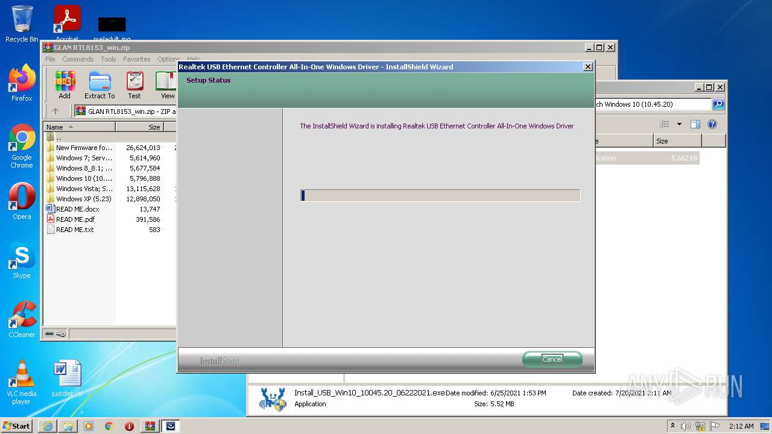Select READ ME.docx file
This screenshot has height=434, width=772.
pyautogui.click(x=109, y=209)
